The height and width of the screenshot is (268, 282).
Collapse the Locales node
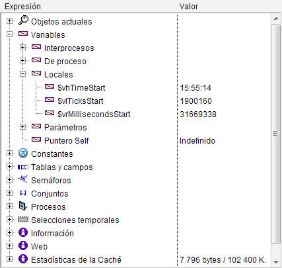coord(22,74)
